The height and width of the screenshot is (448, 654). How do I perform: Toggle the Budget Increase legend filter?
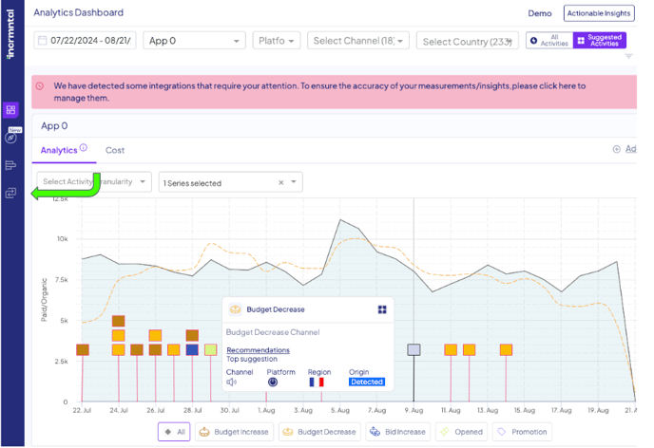236,432
